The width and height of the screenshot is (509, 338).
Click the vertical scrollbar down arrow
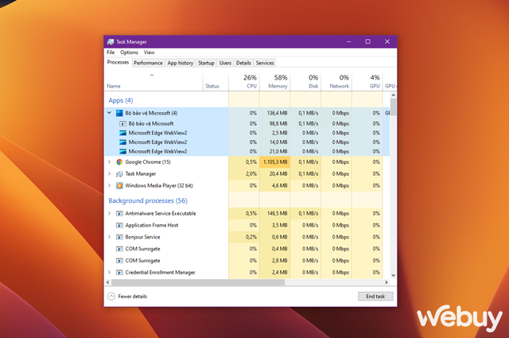click(393, 275)
